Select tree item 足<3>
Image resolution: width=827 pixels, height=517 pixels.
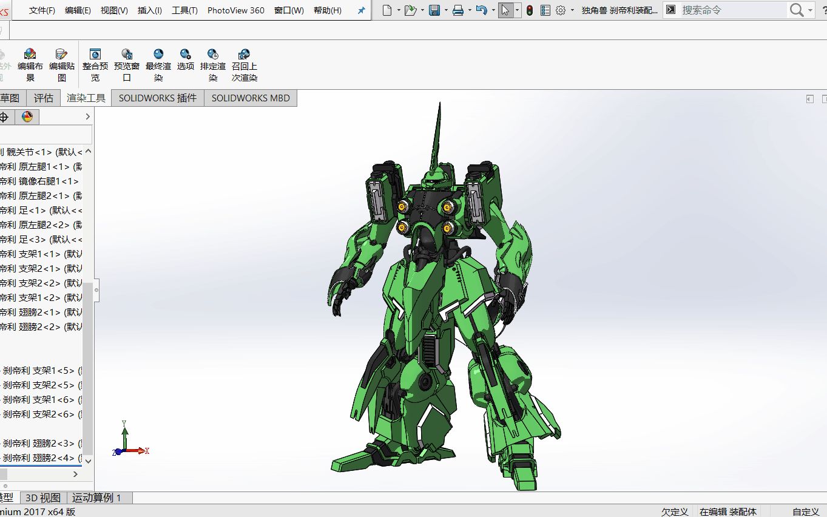tap(41, 239)
